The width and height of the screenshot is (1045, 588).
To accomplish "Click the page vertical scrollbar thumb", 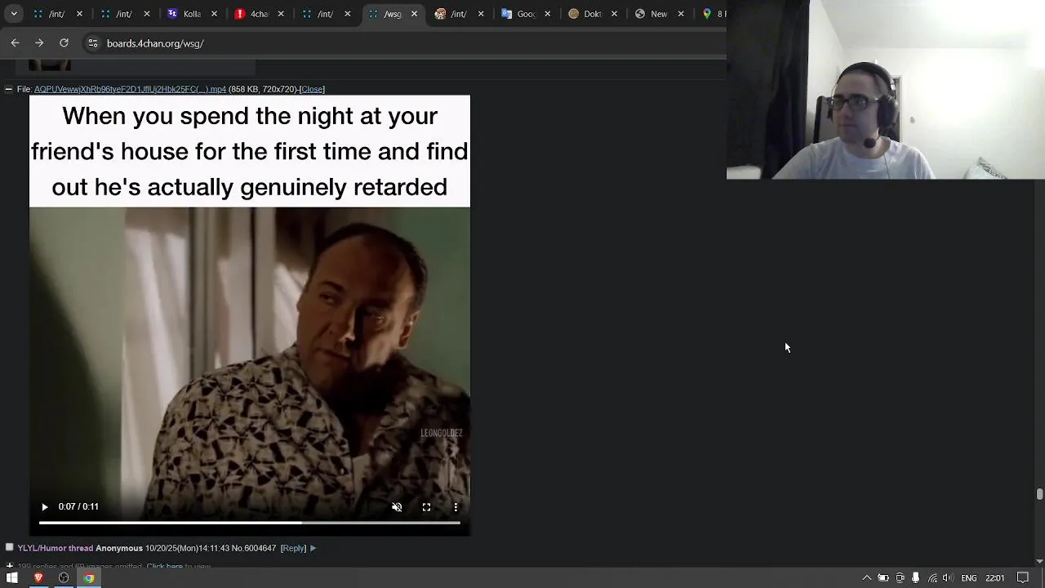I will pos(1039,494).
